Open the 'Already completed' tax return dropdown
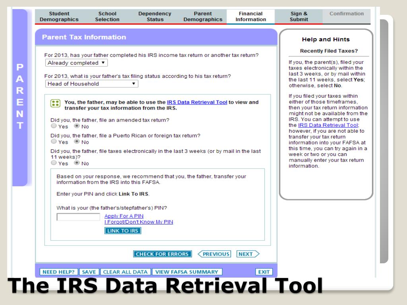The height and width of the screenshot is (305, 407). (x=76, y=63)
